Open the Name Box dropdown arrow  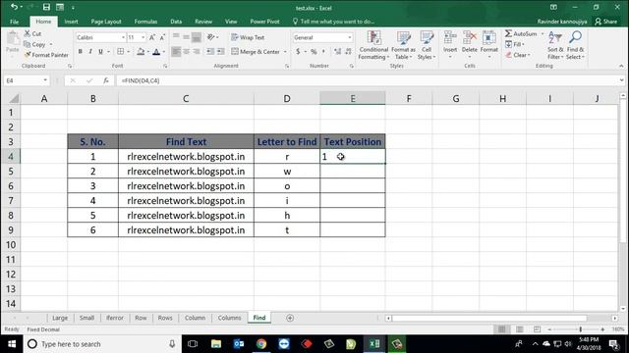tap(45, 80)
